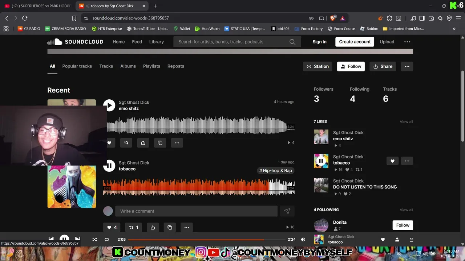
Task: Mute the player volume
Action: point(303,240)
